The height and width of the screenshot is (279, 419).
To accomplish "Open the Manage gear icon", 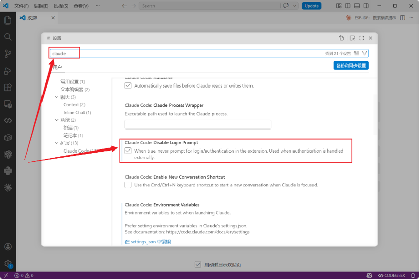I will click(x=8, y=264).
